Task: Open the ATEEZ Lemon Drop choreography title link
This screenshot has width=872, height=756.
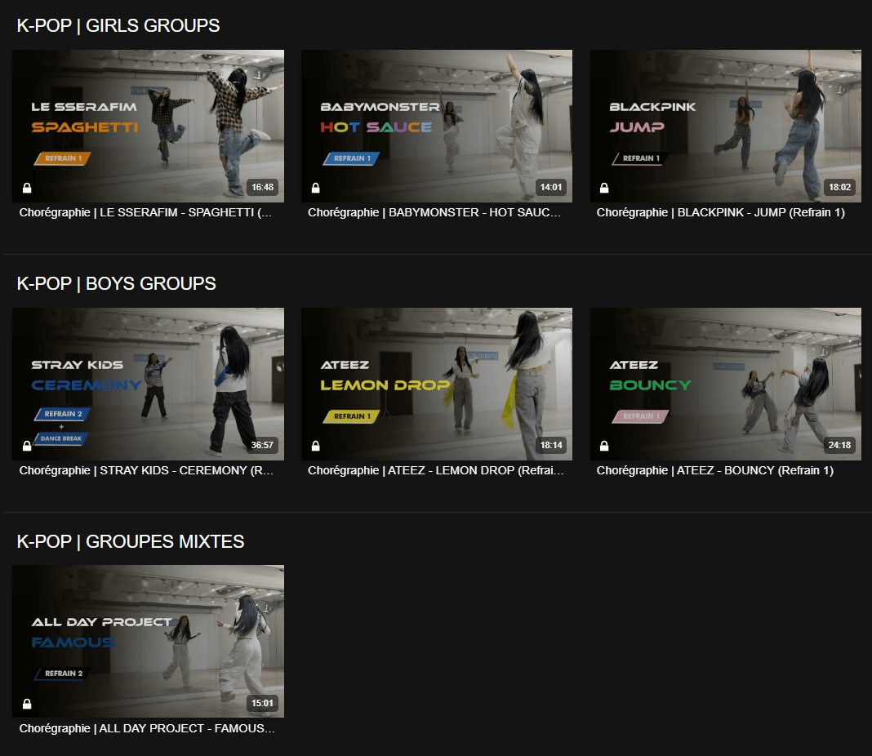Action: point(435,470)
